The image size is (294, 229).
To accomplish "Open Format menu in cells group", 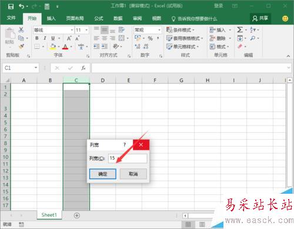I will (219, 46).
